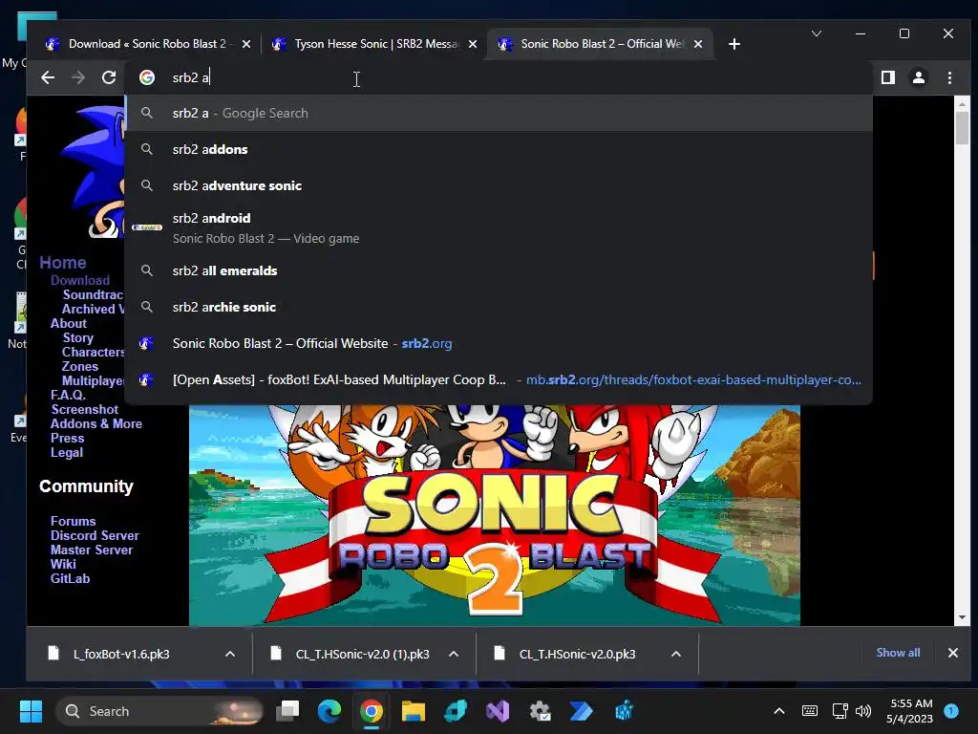Switch to Download « Sonic Robo Blast 2 tab
This screenshot has height=734, width=978.
click(145, 44)
